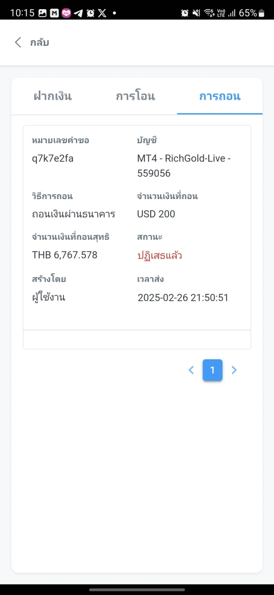Select the การถอน tab
This screenshot has width=274, height=595.
(220, 96)
